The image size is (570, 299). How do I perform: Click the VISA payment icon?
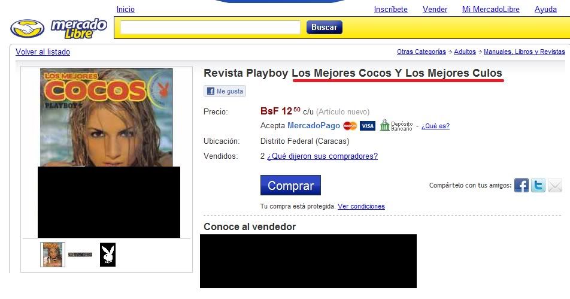click(368, 126)
